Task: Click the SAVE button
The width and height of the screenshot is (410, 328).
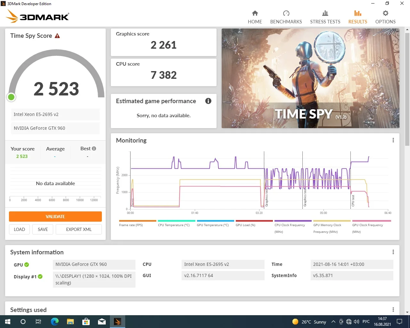Action: pos(43,229)
